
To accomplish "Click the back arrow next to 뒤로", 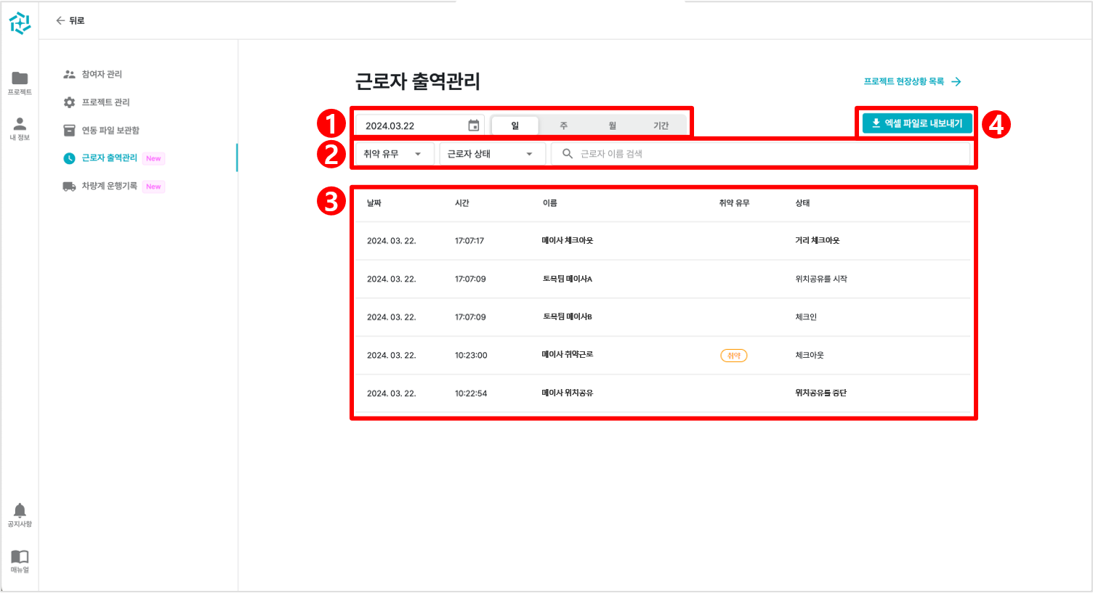I will click(x=61, y=20).
